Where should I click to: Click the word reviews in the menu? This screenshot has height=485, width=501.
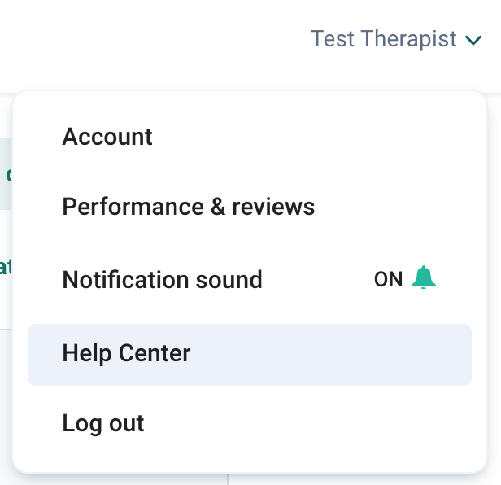click(273, 207)
